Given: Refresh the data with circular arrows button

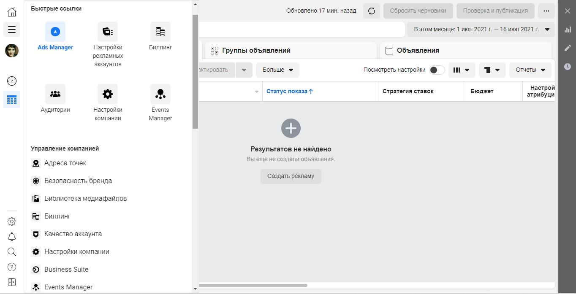Looking at the screenshot, I should click(x=372, y=11).
